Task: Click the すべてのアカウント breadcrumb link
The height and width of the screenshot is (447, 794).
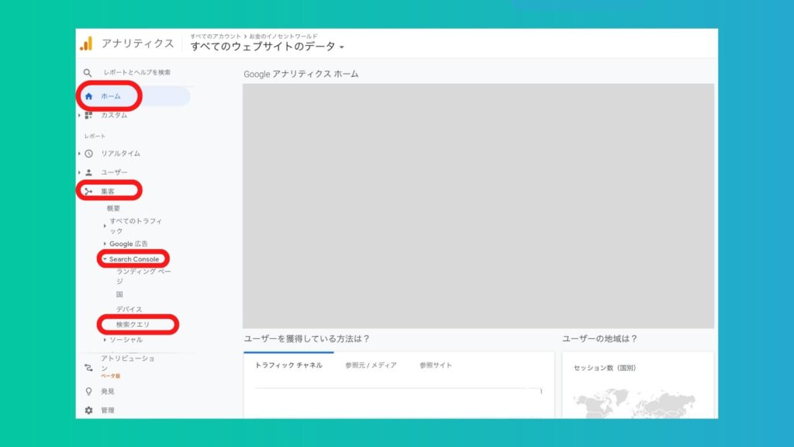Action: (x=216, y=36)
